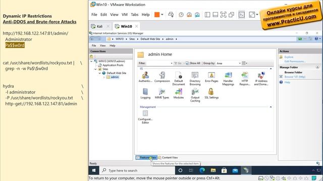Click Show All in the filter bar
Image resolution: width=323 pixels, height=181 pixels.
pyautogui.click(x=193, y=63)
